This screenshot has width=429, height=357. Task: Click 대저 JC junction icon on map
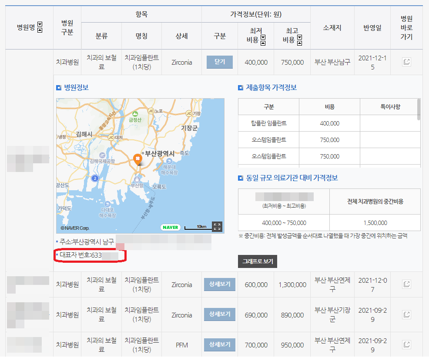[x=111, y=137]
